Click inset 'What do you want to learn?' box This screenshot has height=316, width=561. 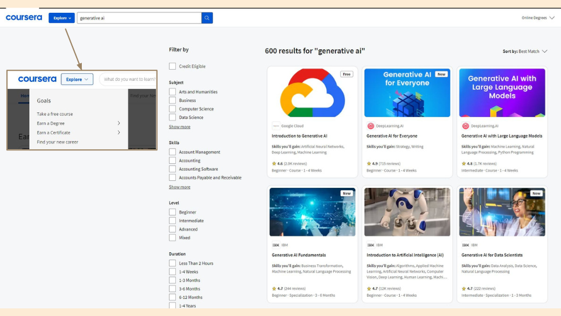tap(128, 79)
